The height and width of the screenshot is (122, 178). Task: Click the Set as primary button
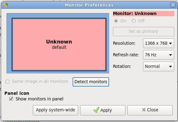coord(144,32)
